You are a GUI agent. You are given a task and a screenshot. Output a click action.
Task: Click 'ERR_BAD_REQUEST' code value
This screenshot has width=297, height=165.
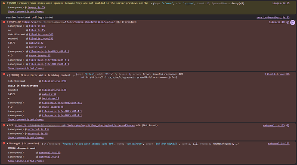[x=167, y=144]
